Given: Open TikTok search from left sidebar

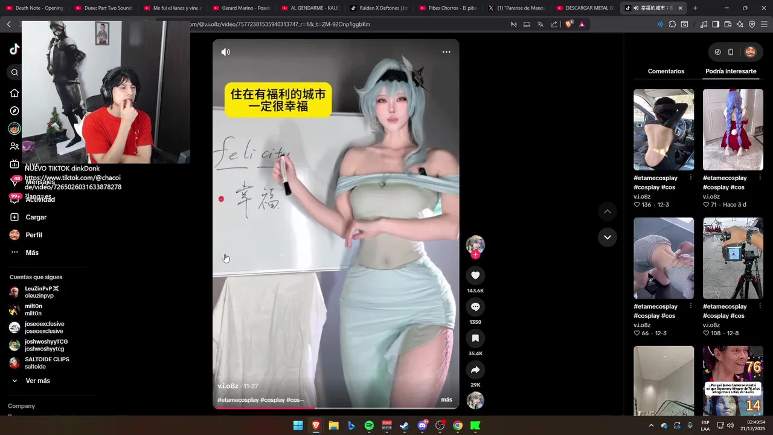Looking at the screenshot, I should point(14,72).
